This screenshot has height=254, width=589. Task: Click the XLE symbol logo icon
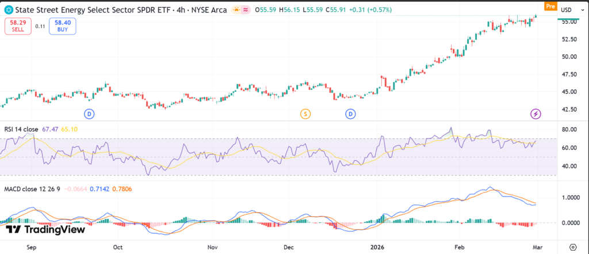[7, 9]
